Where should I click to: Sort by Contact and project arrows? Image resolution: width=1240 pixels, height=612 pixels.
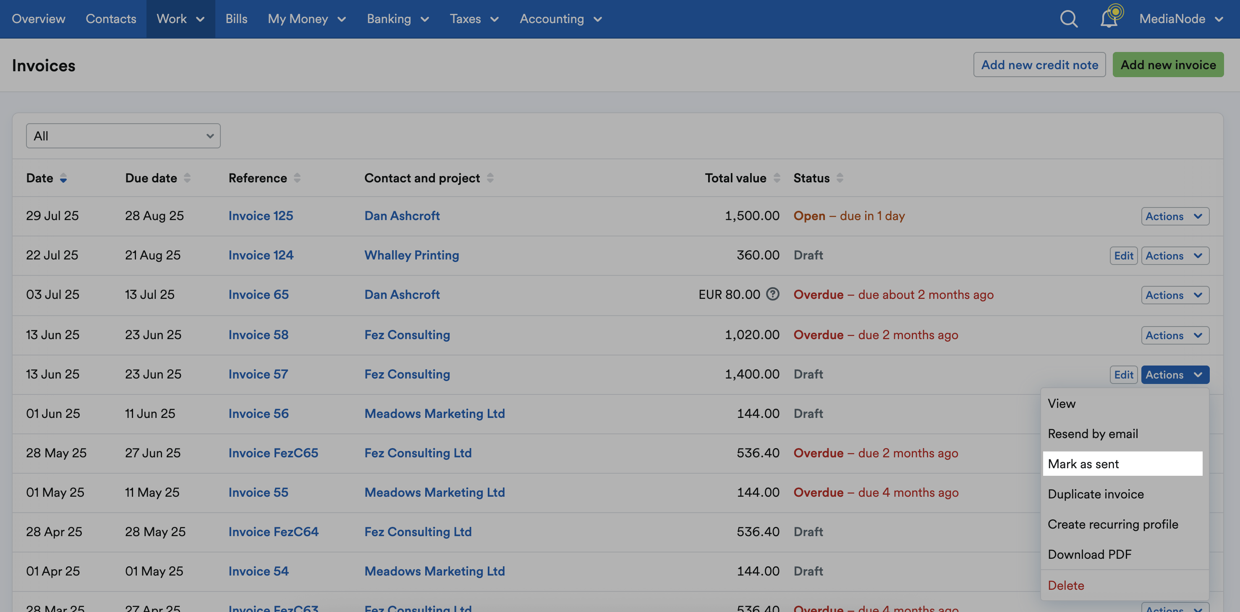[x=490, y=178]
